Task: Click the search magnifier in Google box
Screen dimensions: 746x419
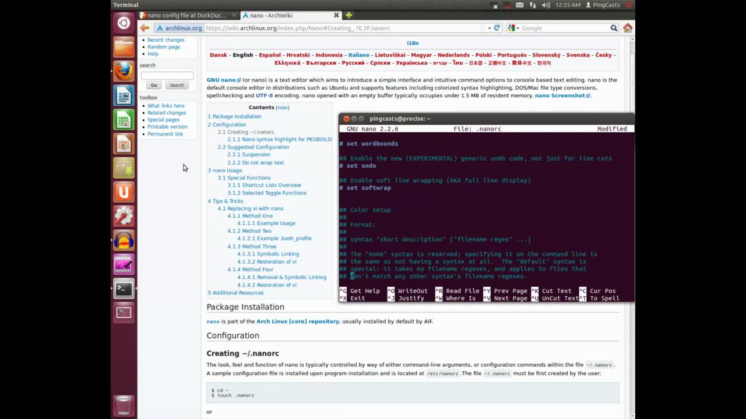Action: tap(614, 28)
